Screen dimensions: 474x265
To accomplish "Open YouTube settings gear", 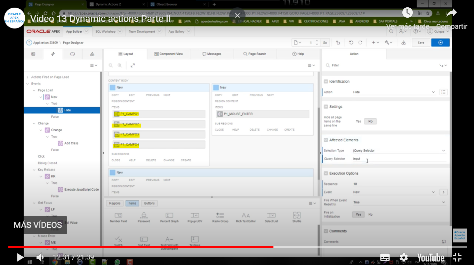I will click(404, 257).
